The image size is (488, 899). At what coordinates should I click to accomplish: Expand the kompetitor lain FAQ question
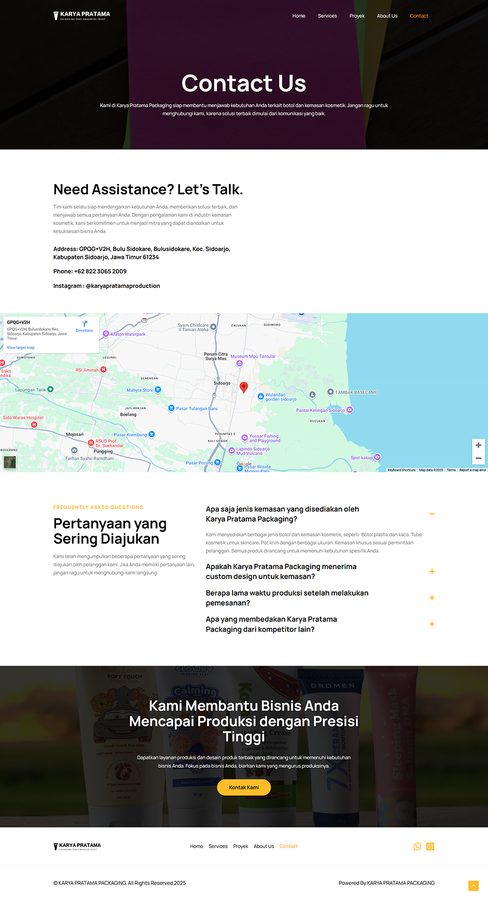(x=432, y=624)
